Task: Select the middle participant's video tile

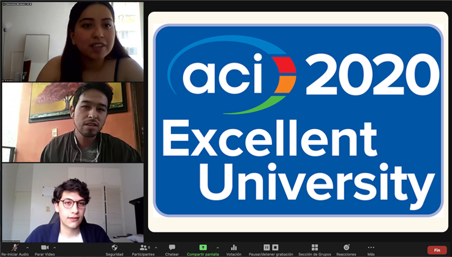Action: [73, 123]
